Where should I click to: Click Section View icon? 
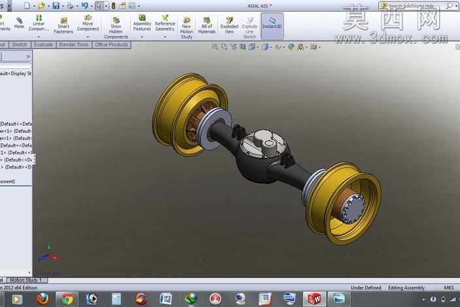(x=242, y=46)
